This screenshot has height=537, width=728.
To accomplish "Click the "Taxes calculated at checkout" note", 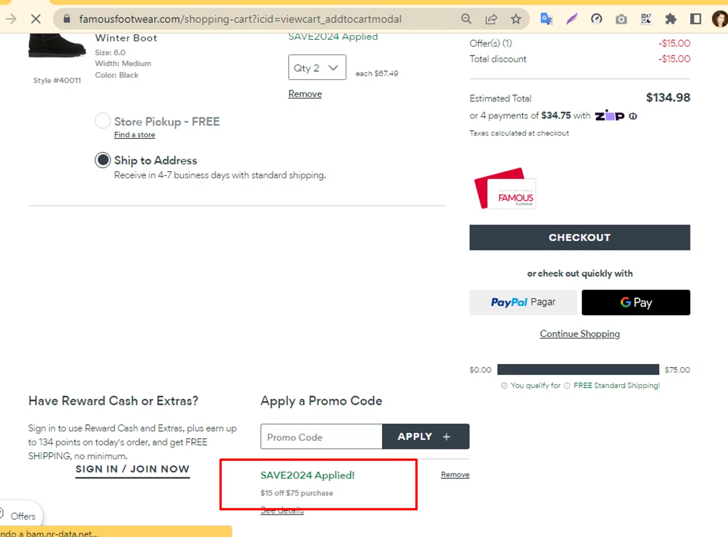I will tap(519, 133).
